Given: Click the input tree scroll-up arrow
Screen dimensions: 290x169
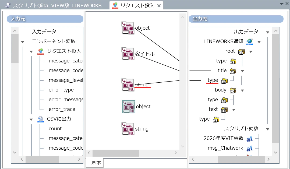Looking at the screenshot, I should click(15, 31).
